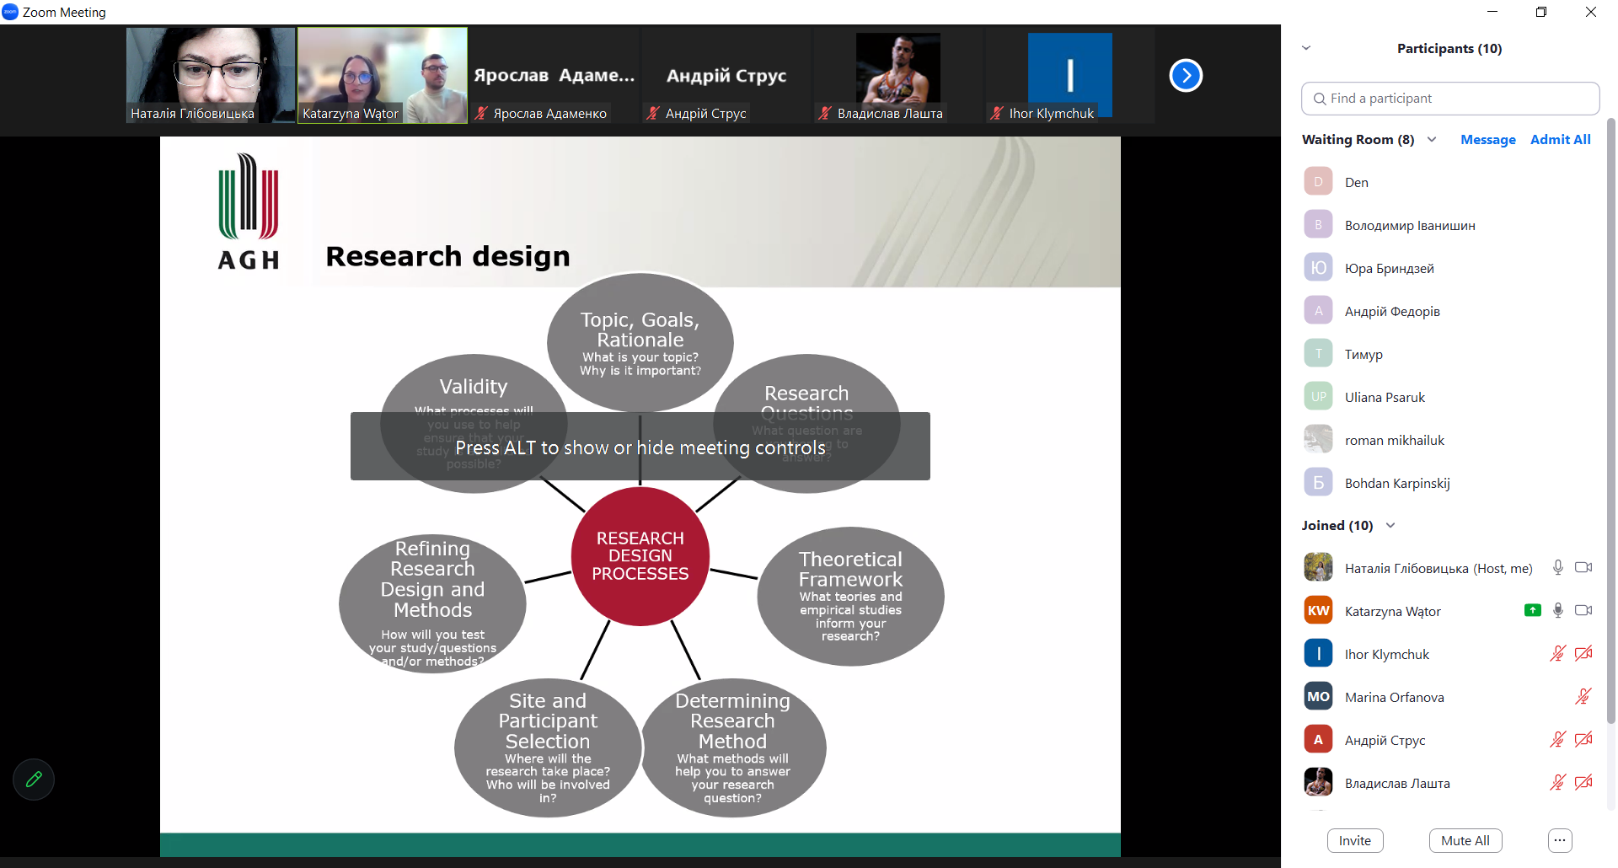Screen dimensions: 1618x868
Task: Select Den in the waiting room
Action: (1356, 182)
